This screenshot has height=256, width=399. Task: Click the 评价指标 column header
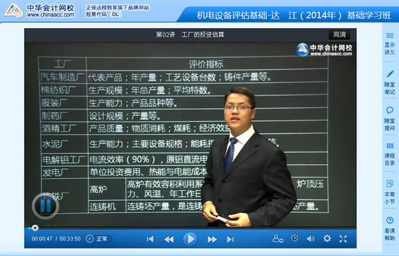pyautogui.click(x=206, y=64)
